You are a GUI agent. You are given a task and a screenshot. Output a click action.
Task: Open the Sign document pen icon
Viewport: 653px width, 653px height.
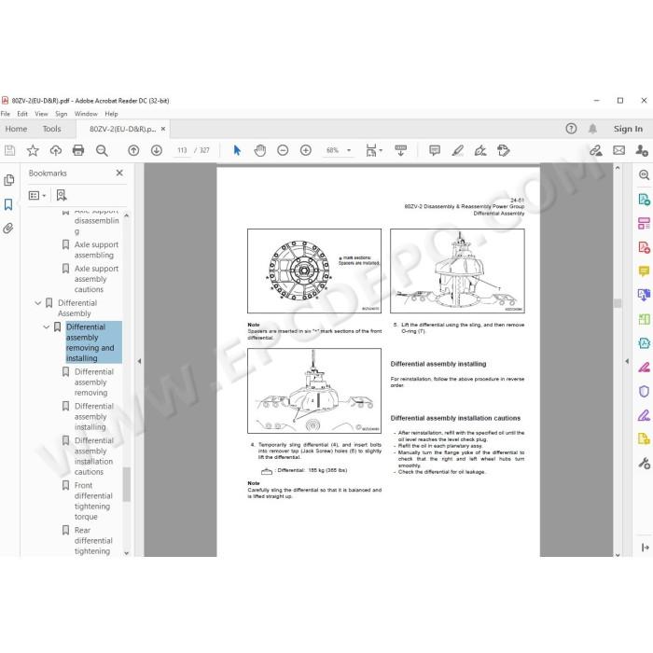point(480,150)
